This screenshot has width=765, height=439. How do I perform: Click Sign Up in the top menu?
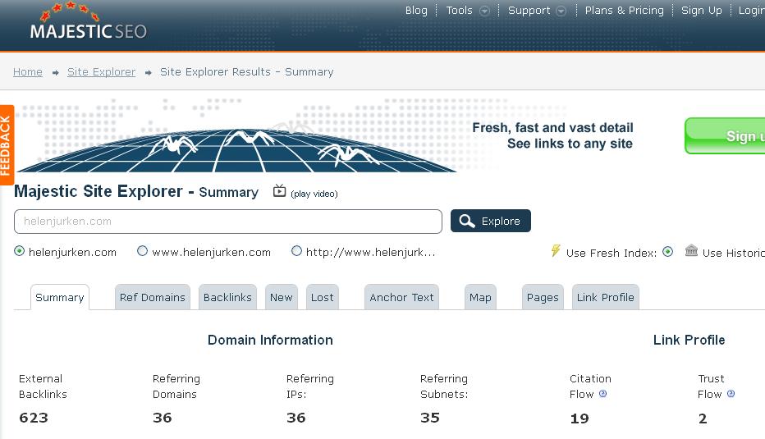pos(701,10)
